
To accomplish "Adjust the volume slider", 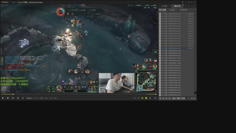I will (x=152, y=94).
